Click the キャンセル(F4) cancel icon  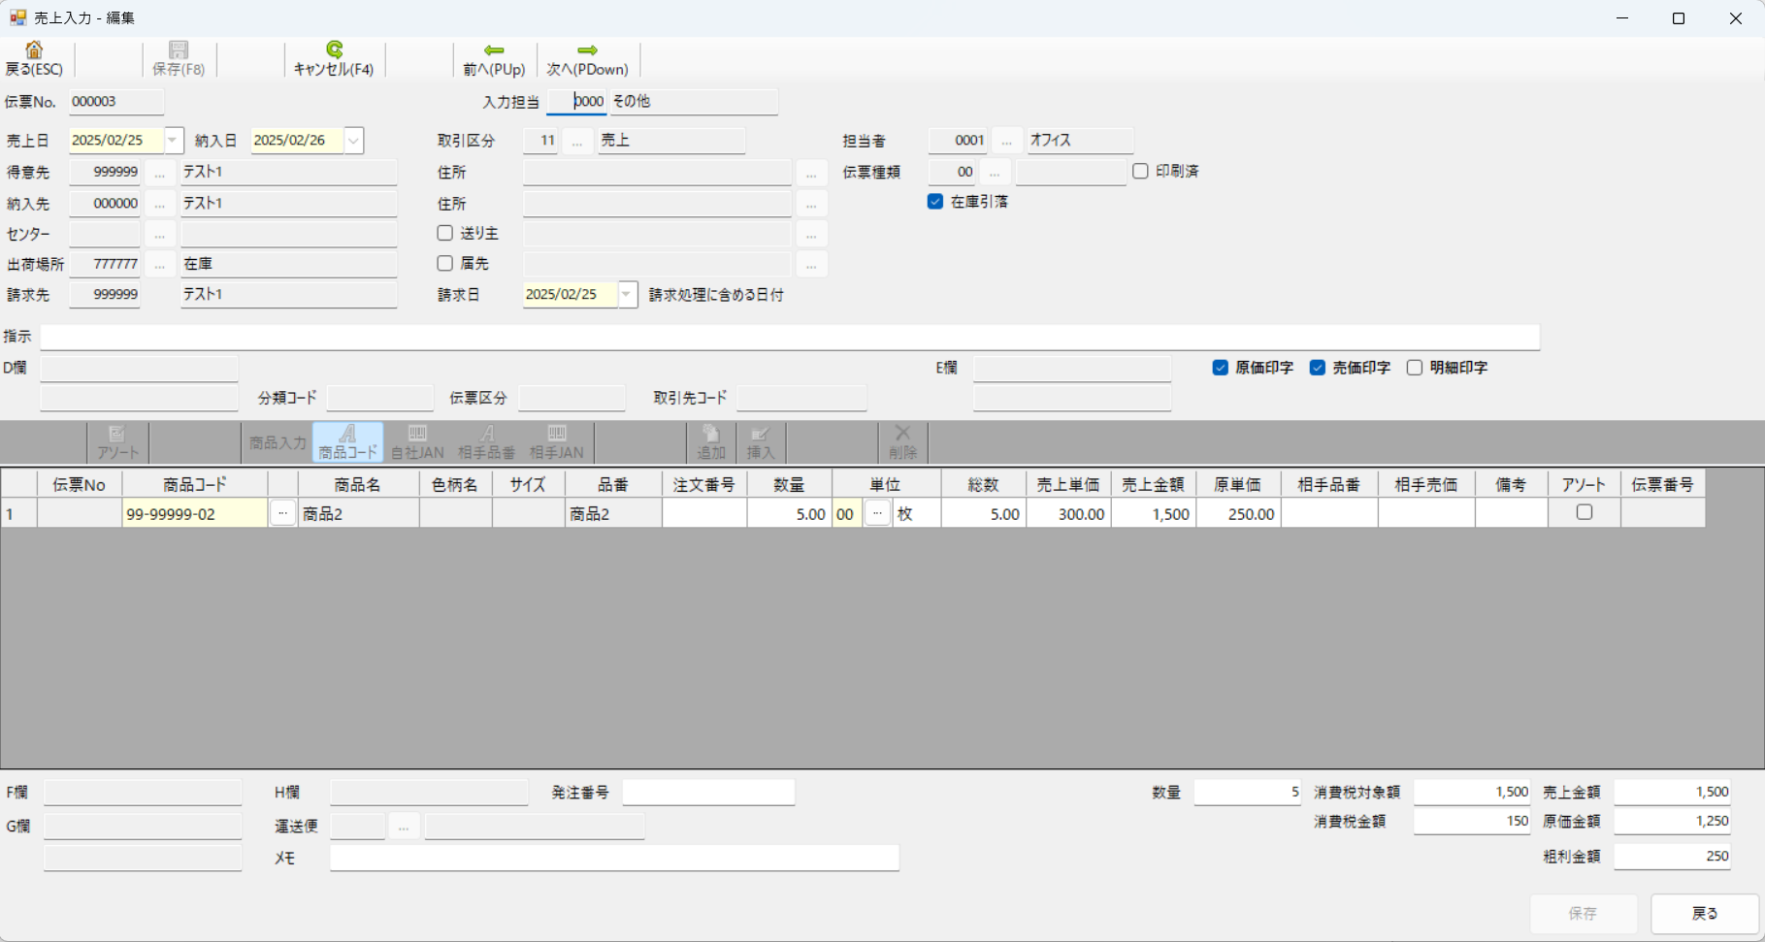pyautogui.click(x=334, y=50)
